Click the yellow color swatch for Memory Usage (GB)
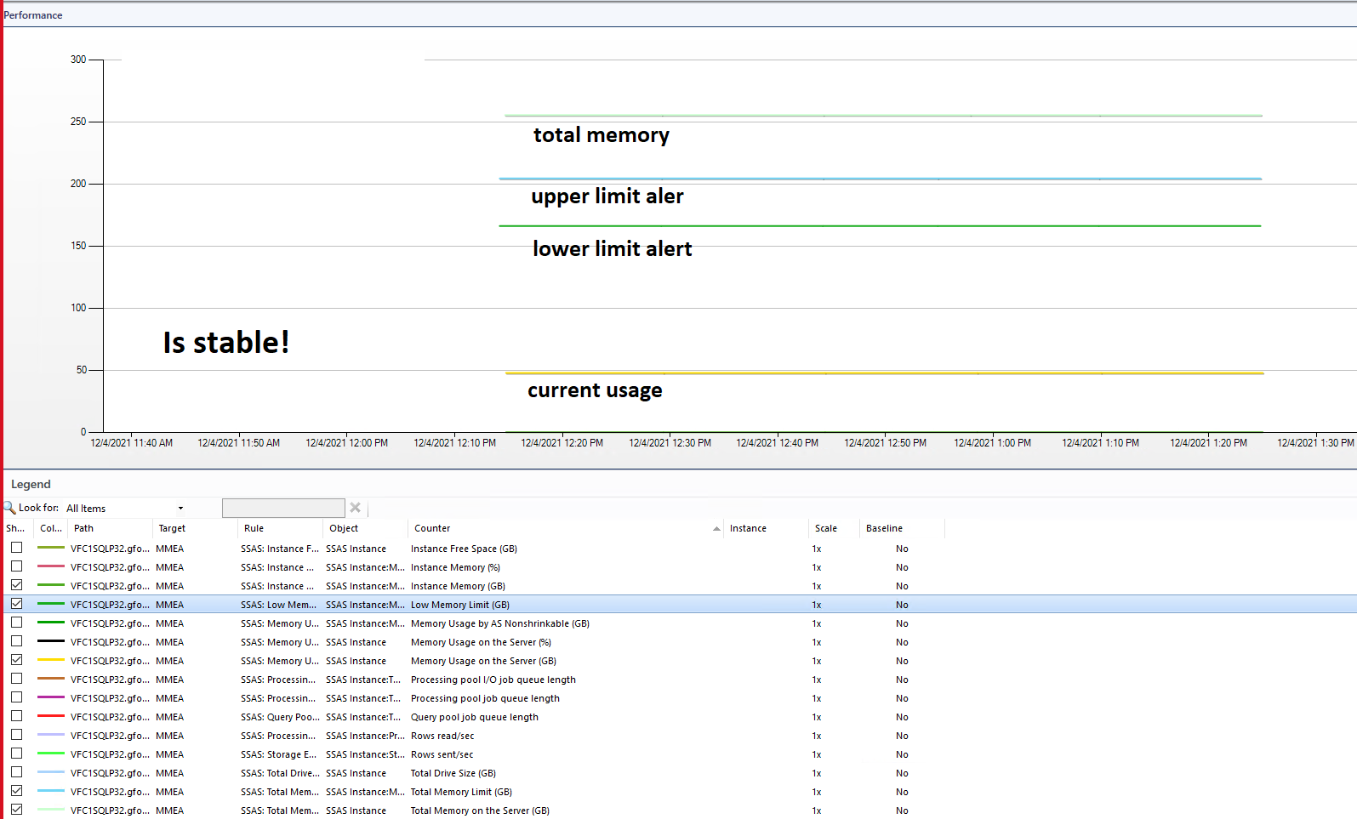1357x819 pixels. click(51, 660)
